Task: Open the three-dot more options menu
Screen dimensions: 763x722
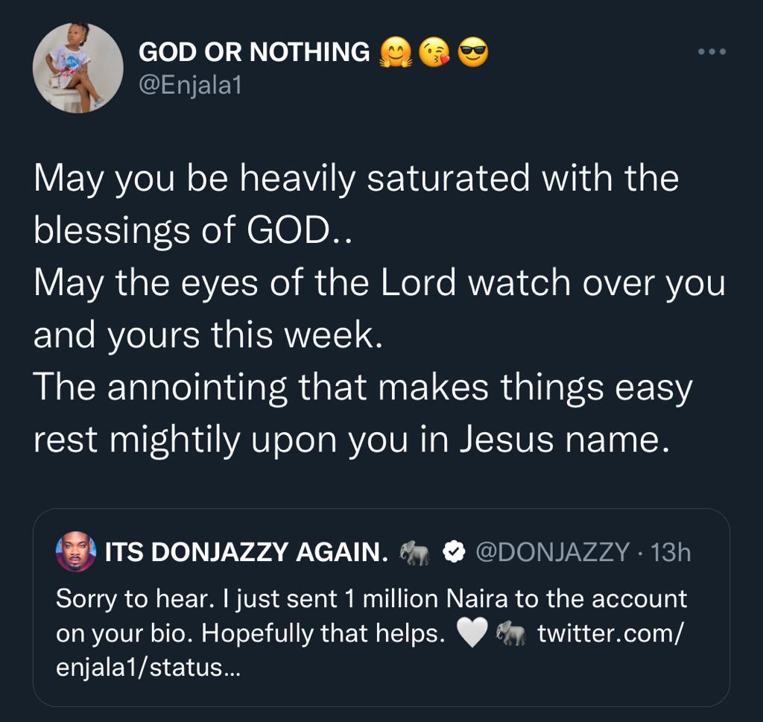Action: (x=712, y=51)
